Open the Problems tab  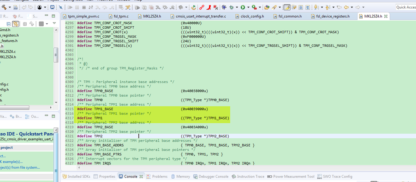point(157,177)
